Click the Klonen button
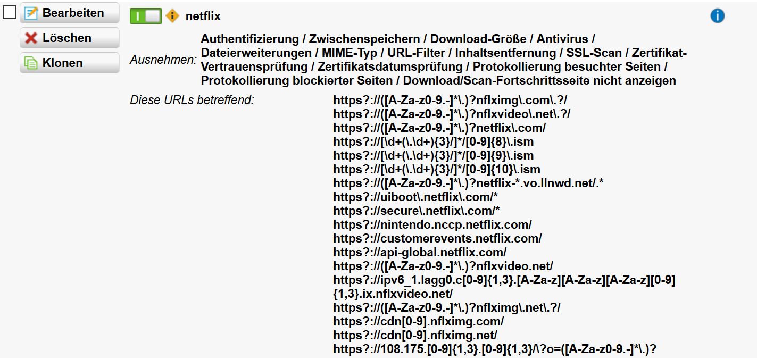 (70, 63)
